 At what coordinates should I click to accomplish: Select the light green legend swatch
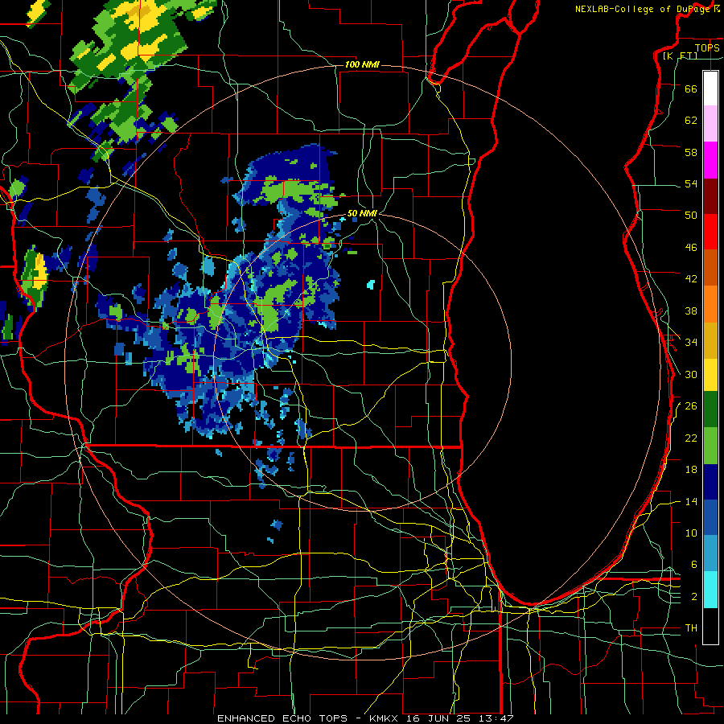point(710,446)
